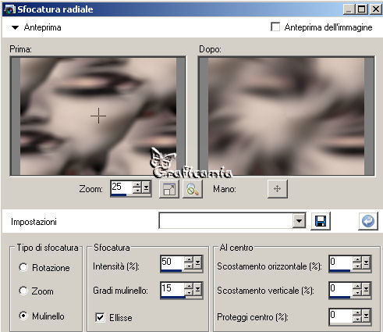Collapse the Anteprima section triangle
Image resolution: width=383 pixels, height=332 pixels.
pyautogui.click(x=15, y=27)
